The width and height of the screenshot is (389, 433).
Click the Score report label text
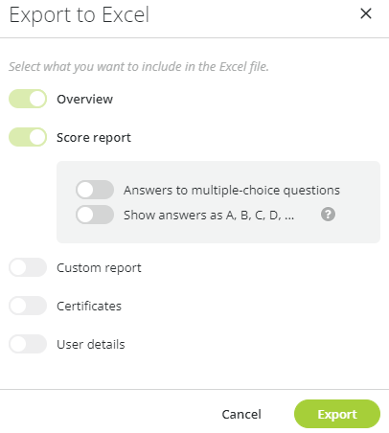(94, 138)
